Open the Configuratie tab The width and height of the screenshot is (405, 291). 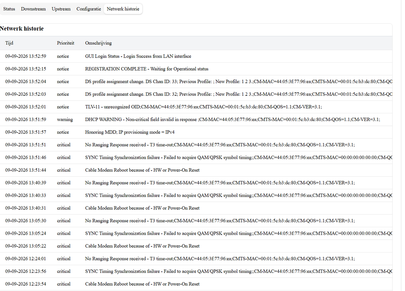89,9
